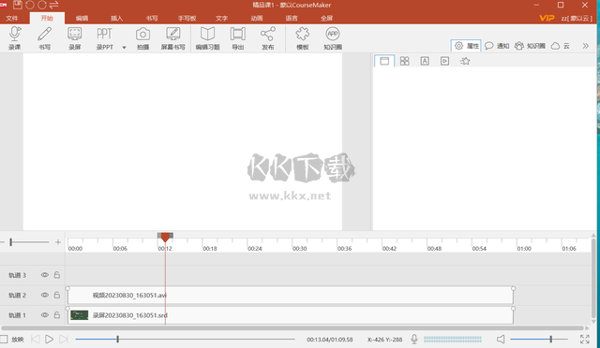600x348 pixels.
Task: Open the 云 cloud panel button
Action: click(561, 46)
